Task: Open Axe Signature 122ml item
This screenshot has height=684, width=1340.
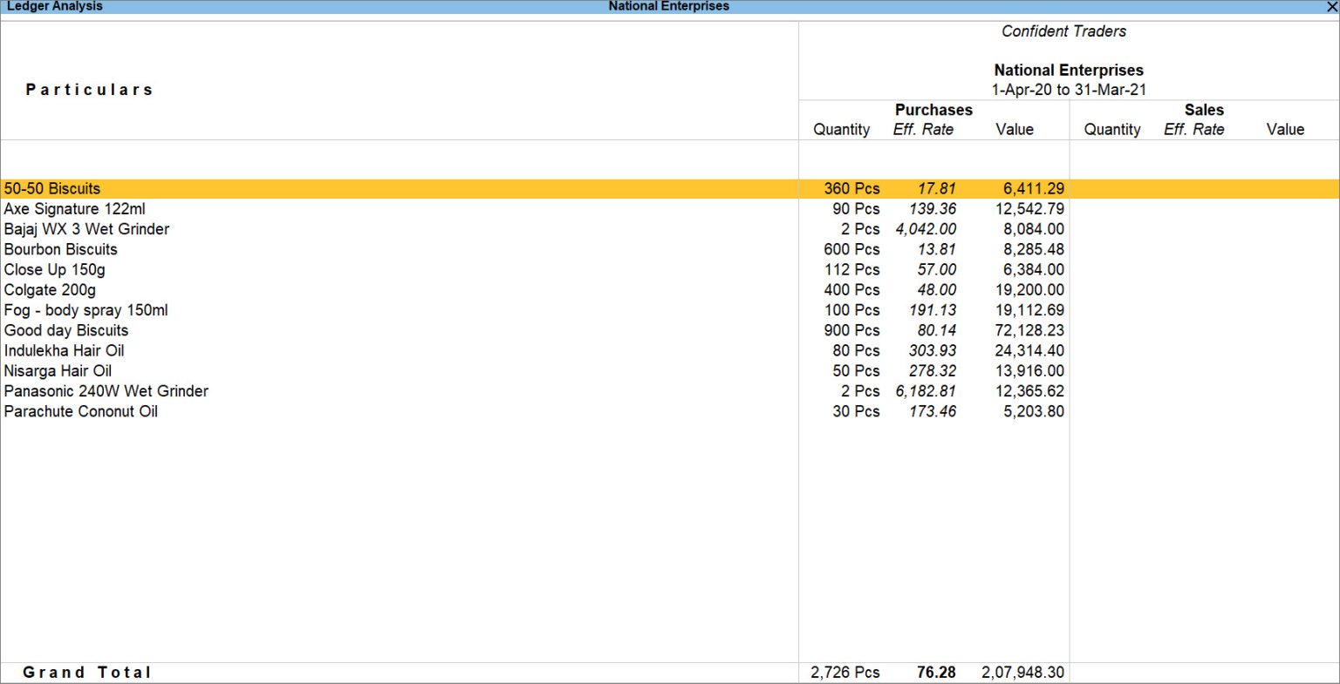Action: (x=75, y=209)
